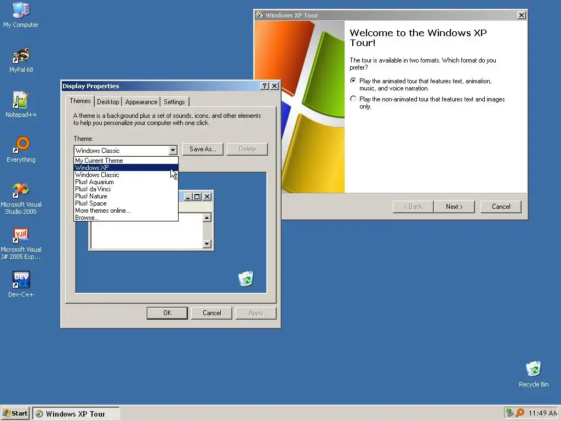
Task: Cancel the Display Properties dialog
Action: coord(212,313)
